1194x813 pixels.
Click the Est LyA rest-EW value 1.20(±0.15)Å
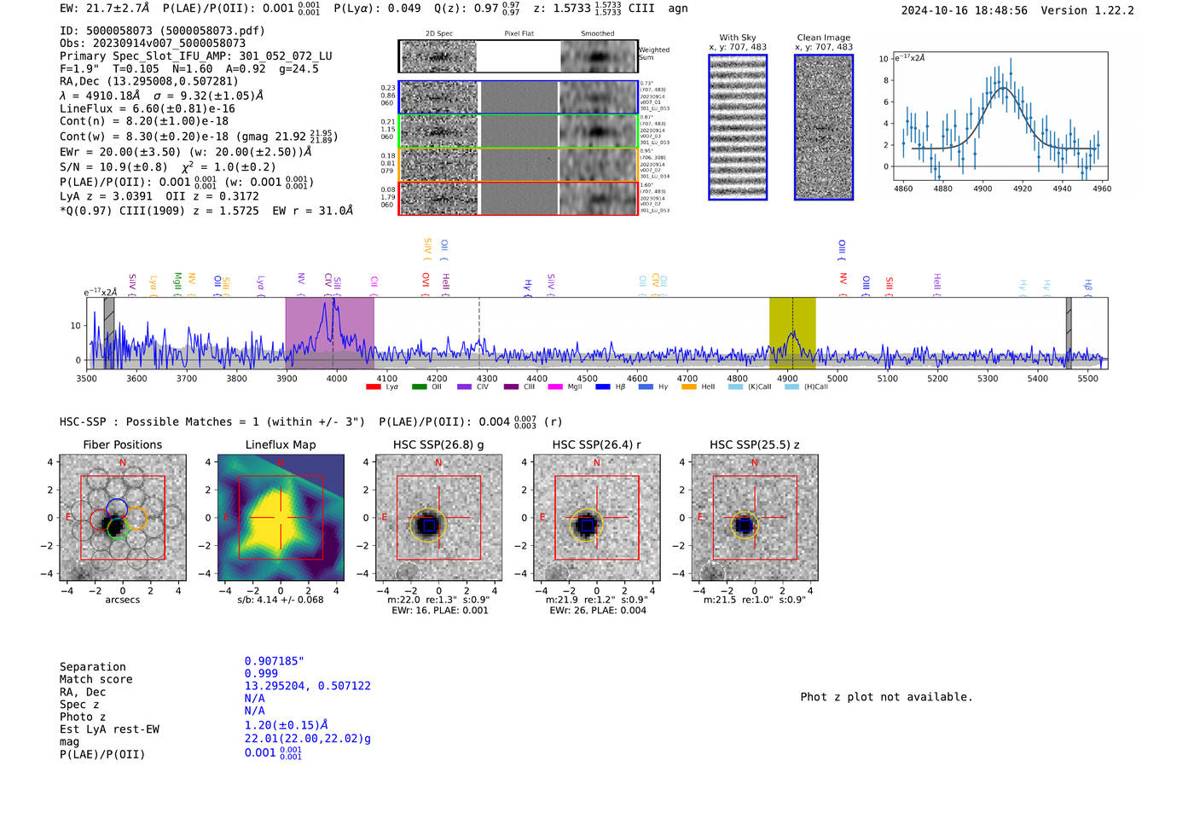coord(287,725)
